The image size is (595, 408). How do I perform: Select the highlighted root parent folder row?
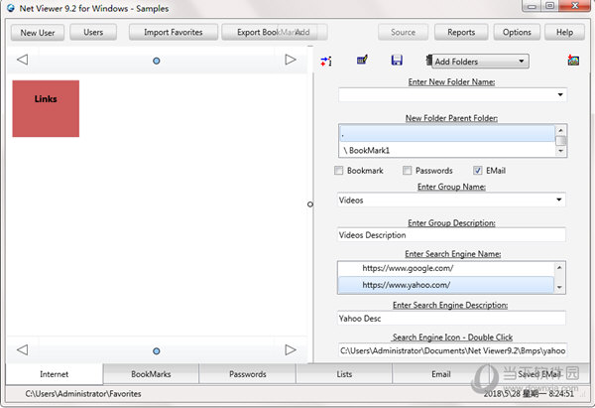coord(446,133)
